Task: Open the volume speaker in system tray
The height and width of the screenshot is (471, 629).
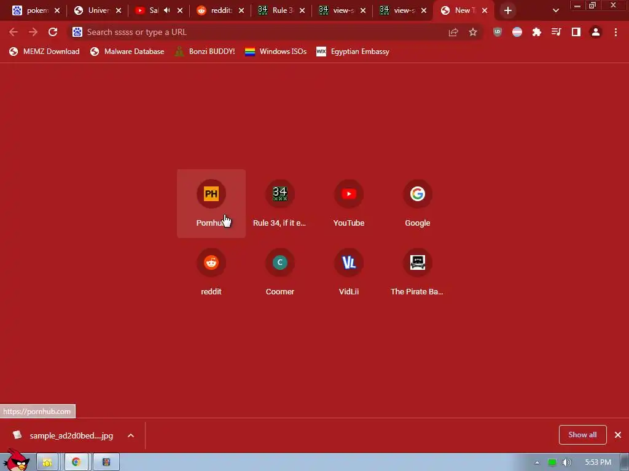Action: tap(566, 462)
